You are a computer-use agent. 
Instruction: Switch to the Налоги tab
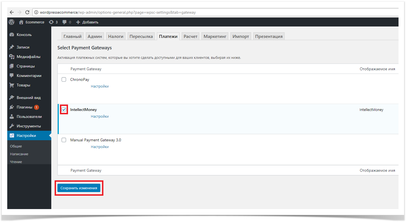point(116,36)
